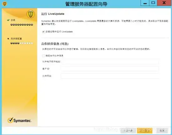Click the partner website input field
The image size is (172, 135).
(110, 76)
